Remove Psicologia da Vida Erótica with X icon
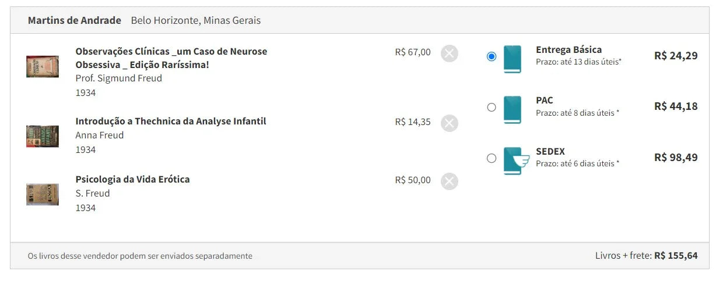 pos(449,181)
